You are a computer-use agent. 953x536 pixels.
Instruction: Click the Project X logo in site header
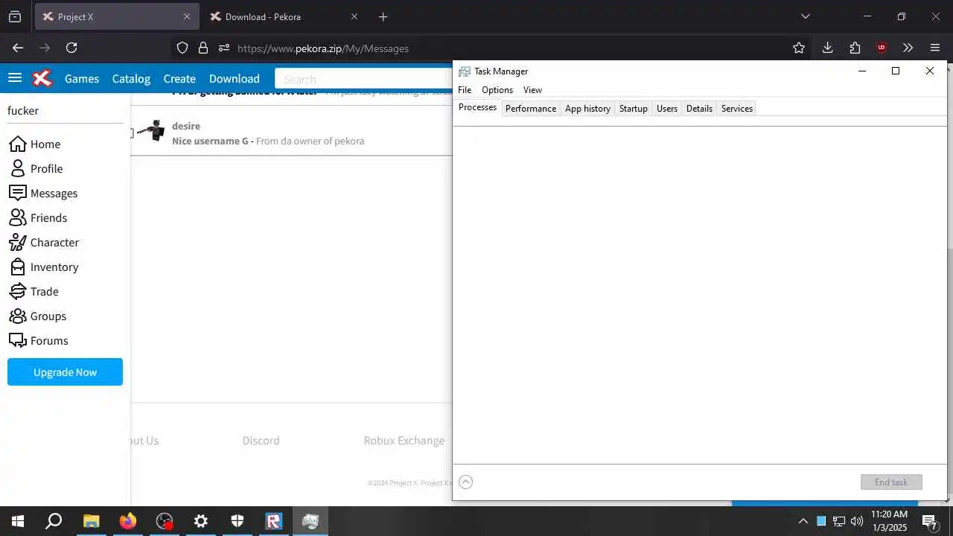(x=42, y=78)
